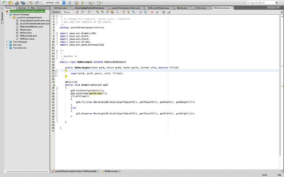Viewport: 284px width, 177px height.
Task: Open the Navigator panel from the left edge
Action: pyautogui.click(x=2, y=16)
